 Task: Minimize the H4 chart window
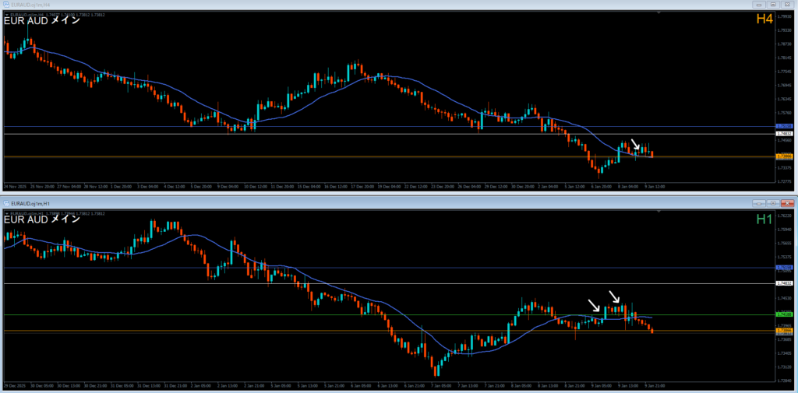click(x=758, y=5)
